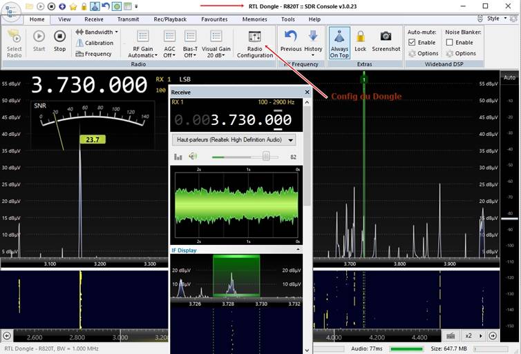
Task: Enable the Noise Blanker checkbox
Action: pos(450,43)
